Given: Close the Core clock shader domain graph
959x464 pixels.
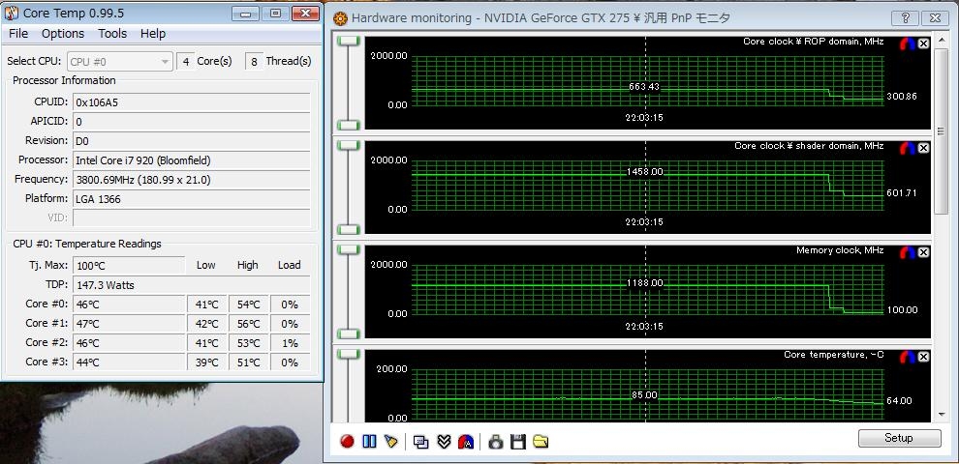Looking at the screenshot, I should coord(923,148).
